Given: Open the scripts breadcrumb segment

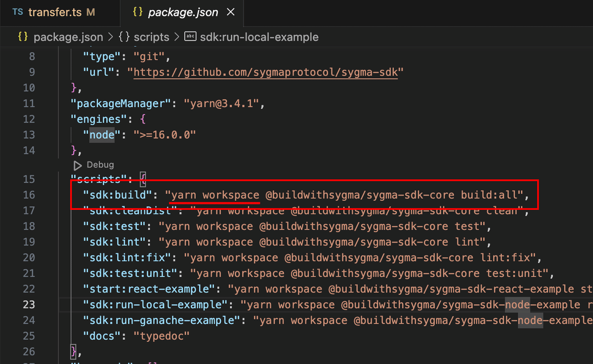Looking at the screenshot, I should tap(152, 37).
